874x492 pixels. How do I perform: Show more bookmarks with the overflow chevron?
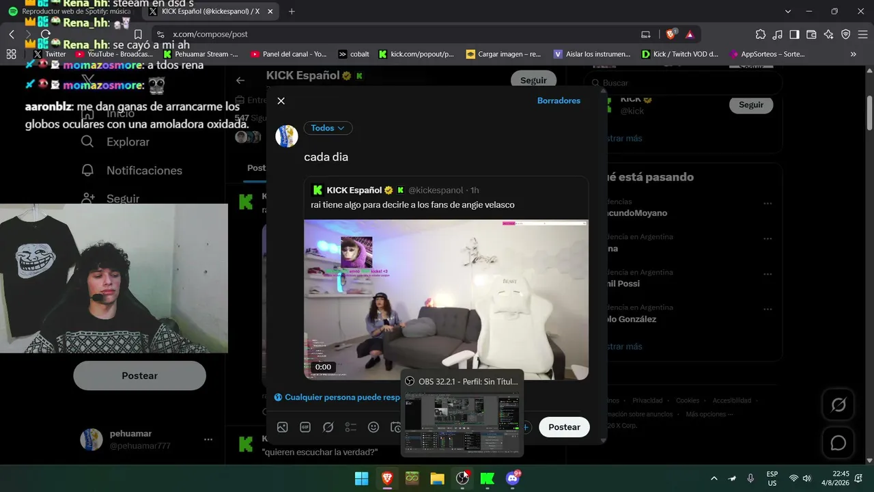853,54
